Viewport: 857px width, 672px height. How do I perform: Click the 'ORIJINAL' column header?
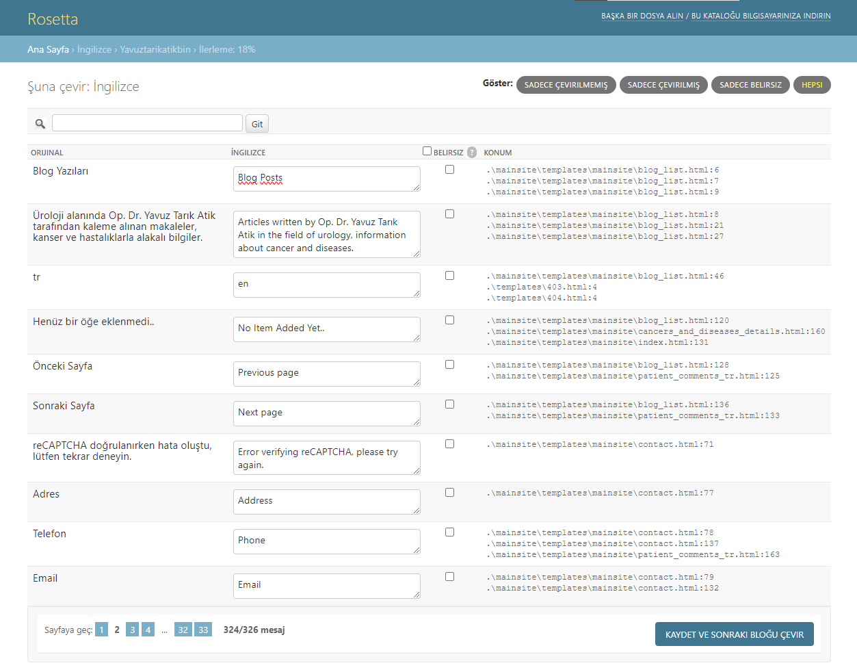(x=47, y=153)
